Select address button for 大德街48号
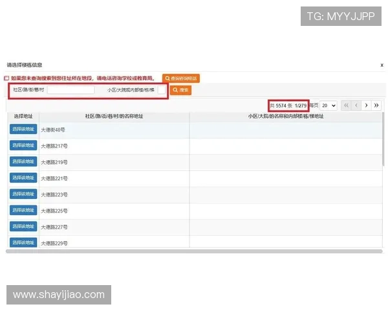The height and width of the screenshot is (311, 388). tap(23, 129)
